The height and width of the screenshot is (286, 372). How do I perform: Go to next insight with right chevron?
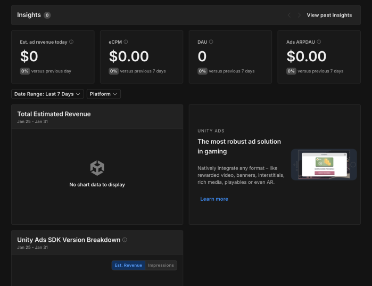(299, 15)
